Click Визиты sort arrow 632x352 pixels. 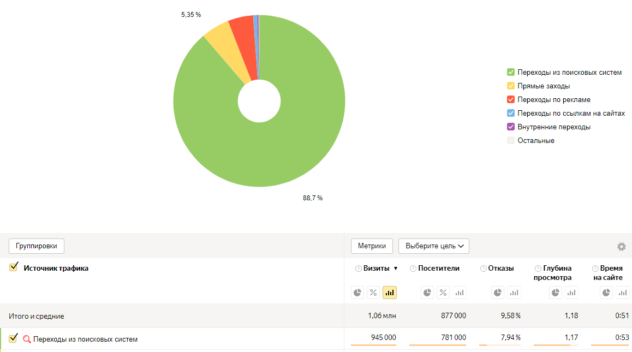pyautogui.click(x=395, y=269)
